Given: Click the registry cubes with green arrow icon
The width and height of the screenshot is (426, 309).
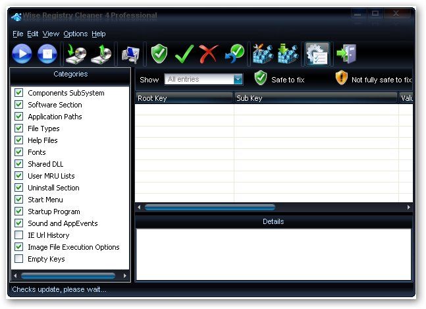Looking at the screenshot, I should point(288,54).
